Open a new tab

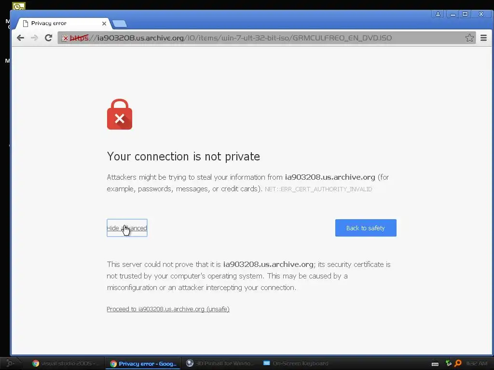click(x=120, y=24)
